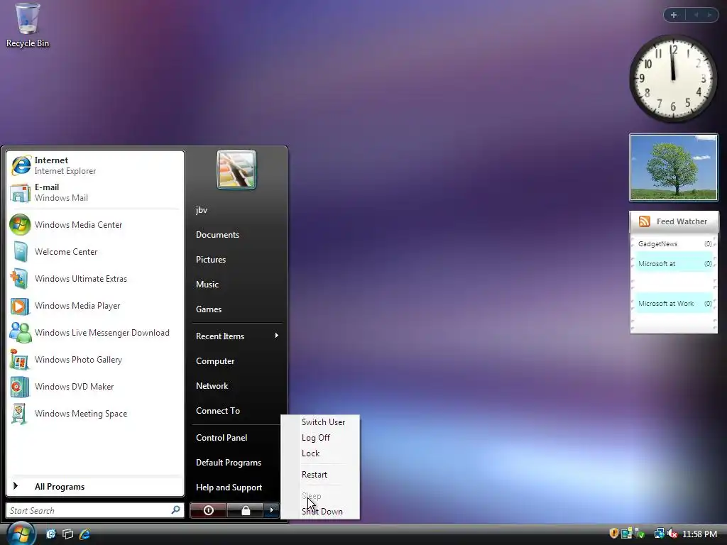
Task: Launch Windows Mail from the E-mail entry
Action: click(x=95, y=192)
